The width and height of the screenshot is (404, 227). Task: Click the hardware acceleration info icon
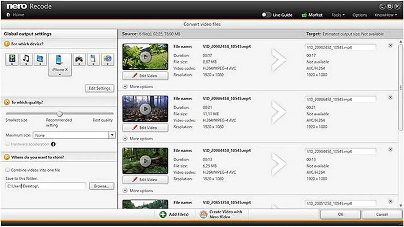pyautogui.click(x=53, y=144)
